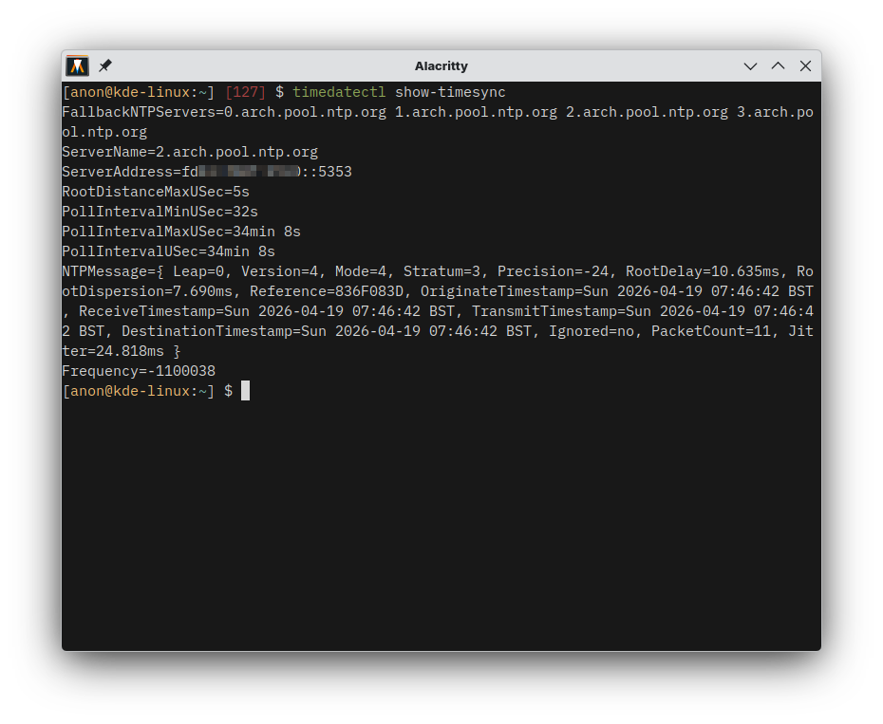Click the Alacritty app icon in the title bar
This screenshot has width=883, height=724.
[77, 65]
